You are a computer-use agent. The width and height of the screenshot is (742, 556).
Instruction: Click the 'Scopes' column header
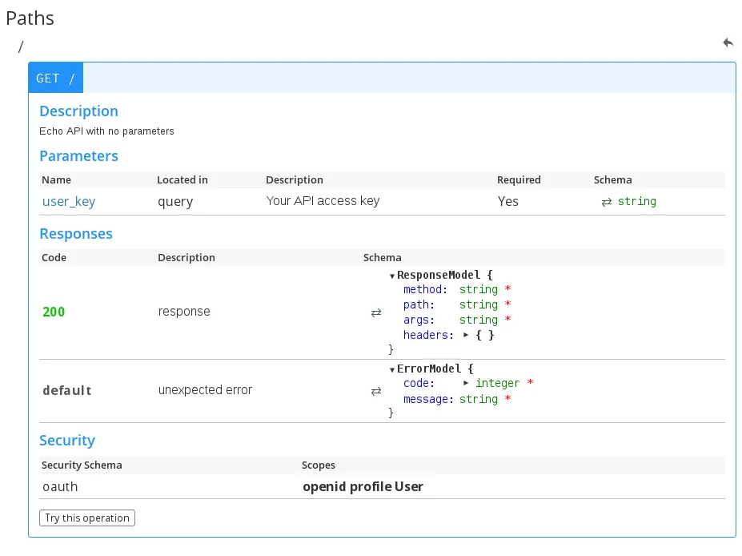coord(319,465)
